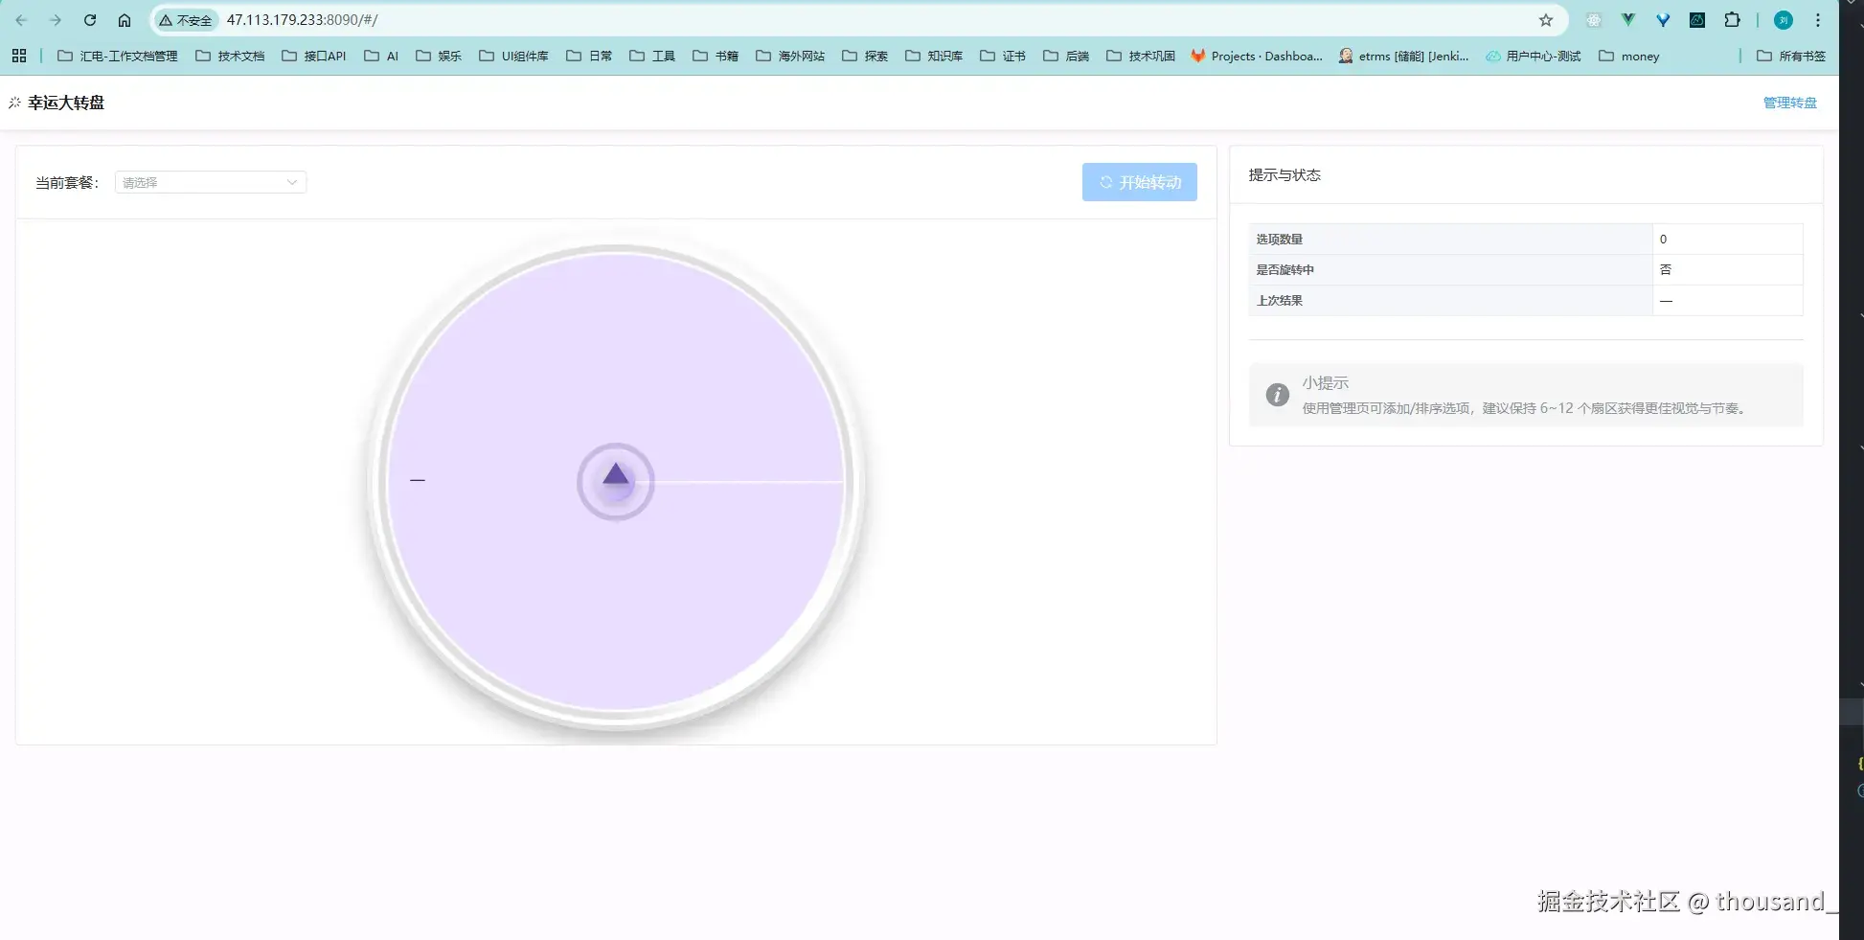
Task: Open the money bookmark folder
Action: pyautogui.click(x=1629, y=57)
